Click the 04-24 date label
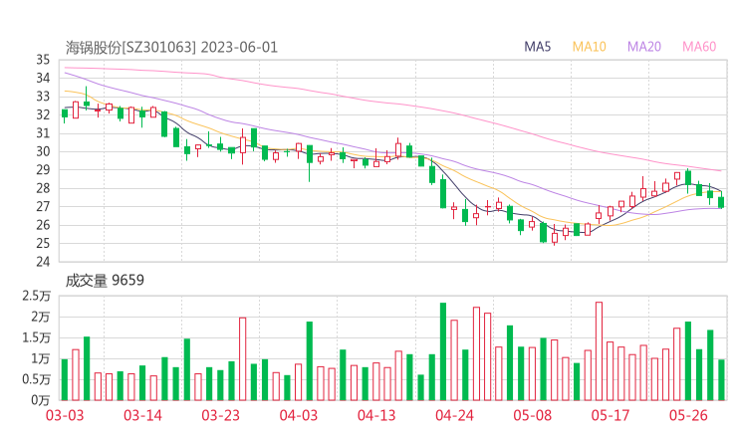The image size is (737, 438). click(454, 415)
